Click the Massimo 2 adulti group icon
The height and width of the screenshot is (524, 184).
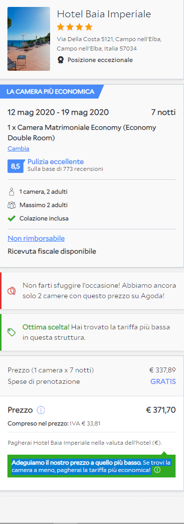(x=12, y=205)
